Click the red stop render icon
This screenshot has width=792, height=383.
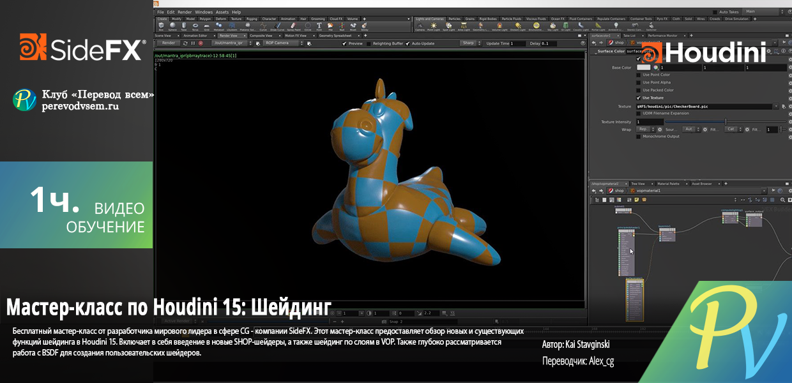[201, 43]
